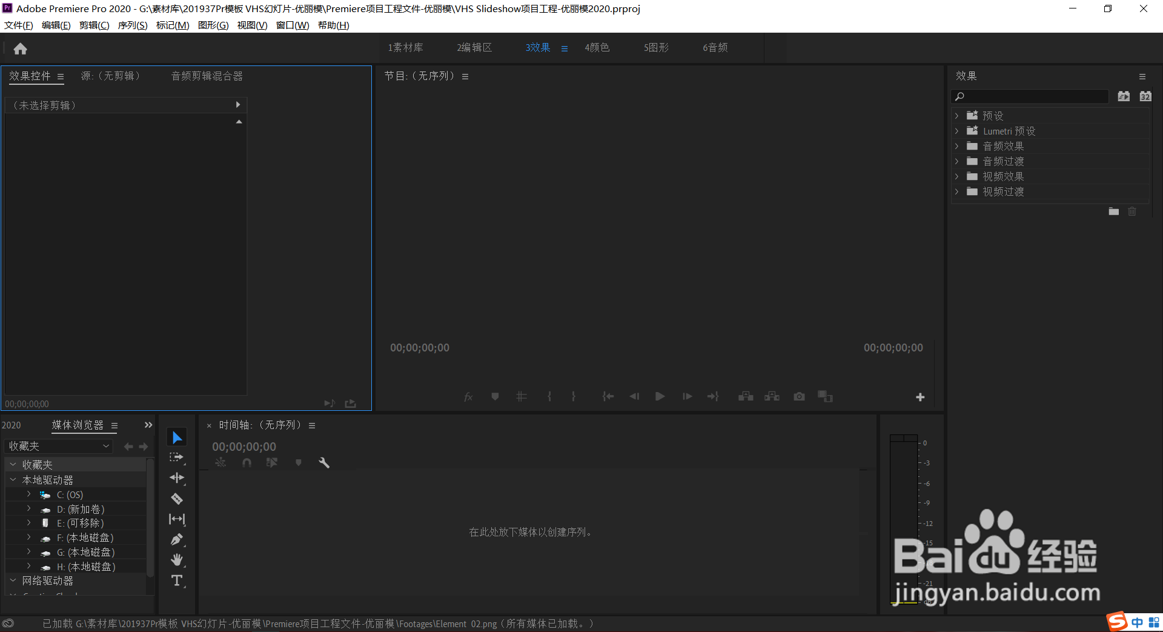
Task: Expand the 音频效果 folder
Action: click(x=956, y=146)
